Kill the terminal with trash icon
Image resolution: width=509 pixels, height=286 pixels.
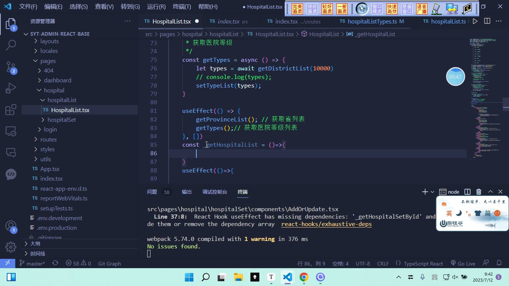479,192
